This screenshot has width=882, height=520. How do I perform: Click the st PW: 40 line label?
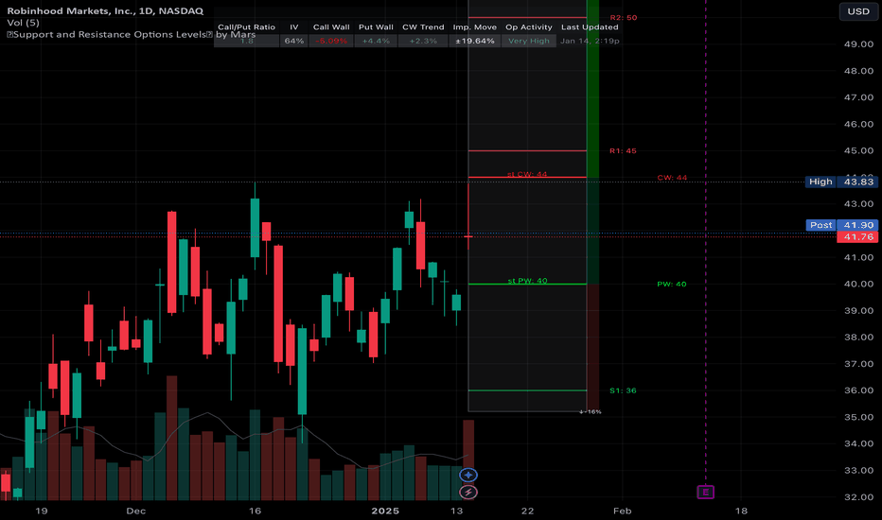point(527,281)
